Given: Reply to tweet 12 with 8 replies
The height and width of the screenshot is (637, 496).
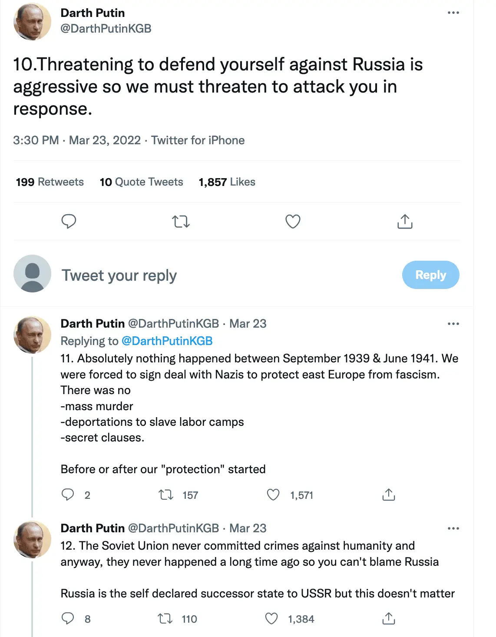Looking at the screenshot, I should click(x=68, y=618).
